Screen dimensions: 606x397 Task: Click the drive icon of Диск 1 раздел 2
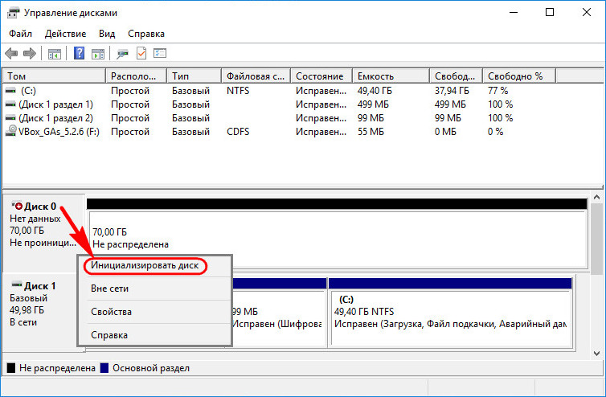pyautogui.click(x=10, y=118)
